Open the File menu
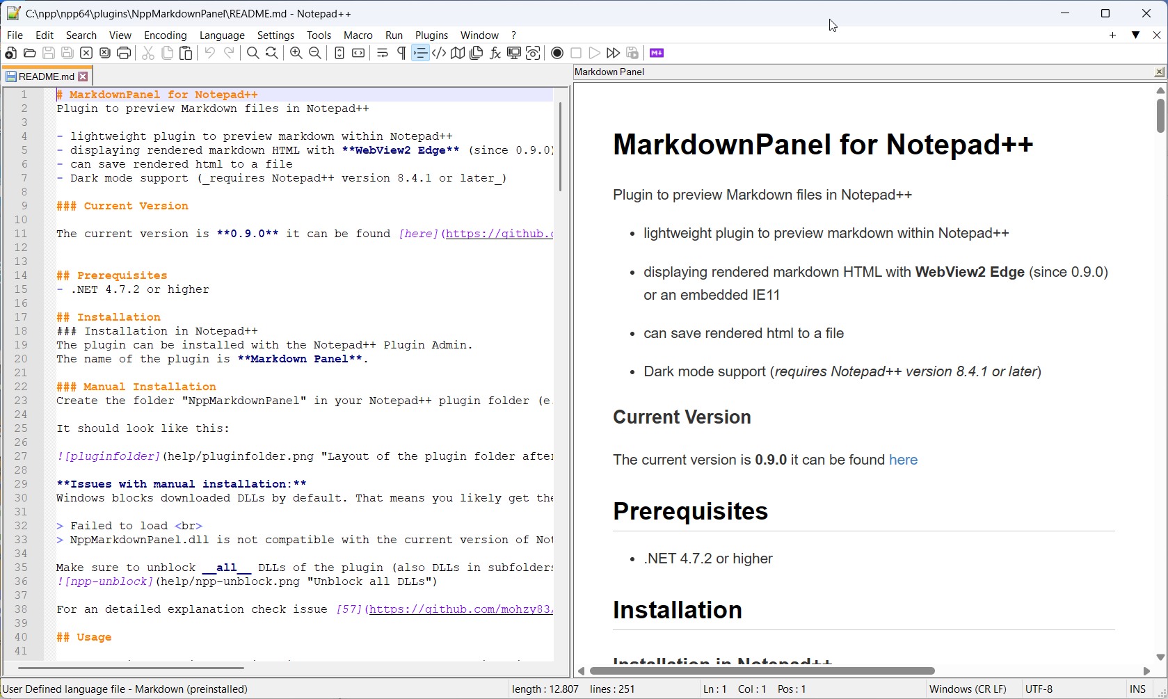 pyautogui.click(x=15, y=35)
